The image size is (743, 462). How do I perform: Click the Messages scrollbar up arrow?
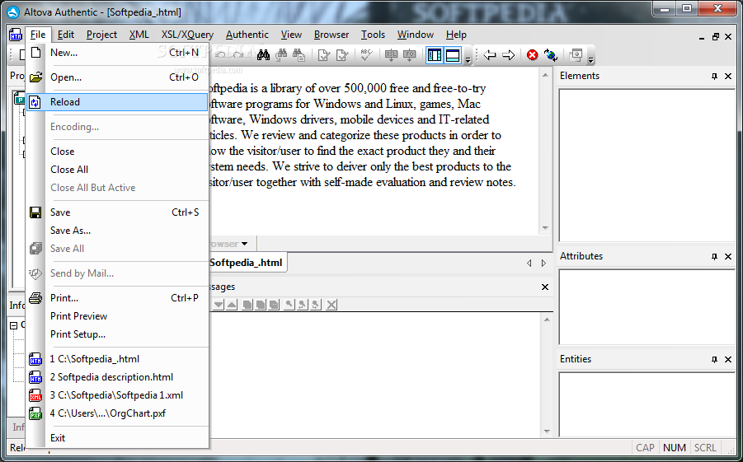[547, 320]
